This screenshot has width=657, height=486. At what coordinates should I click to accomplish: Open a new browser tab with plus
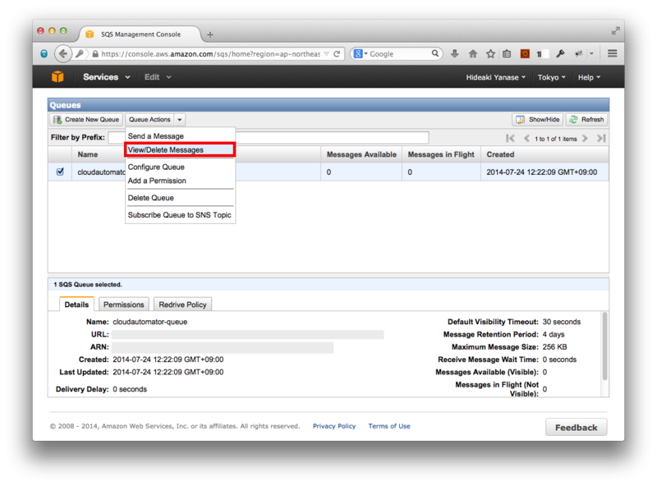(210, 34)
